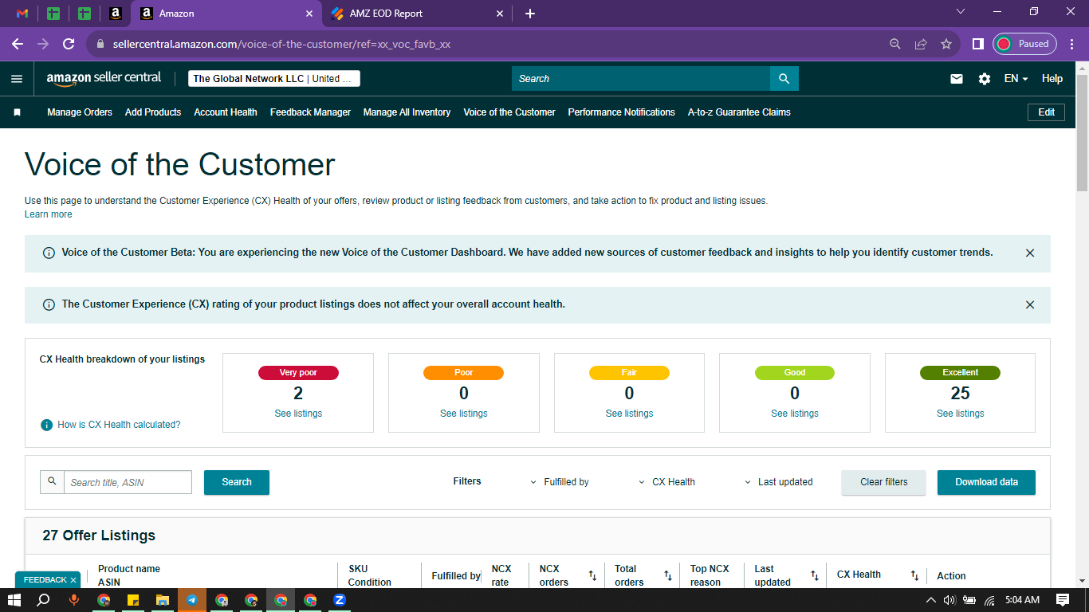
Task: Click Download data button
Action: click(986, 482)
